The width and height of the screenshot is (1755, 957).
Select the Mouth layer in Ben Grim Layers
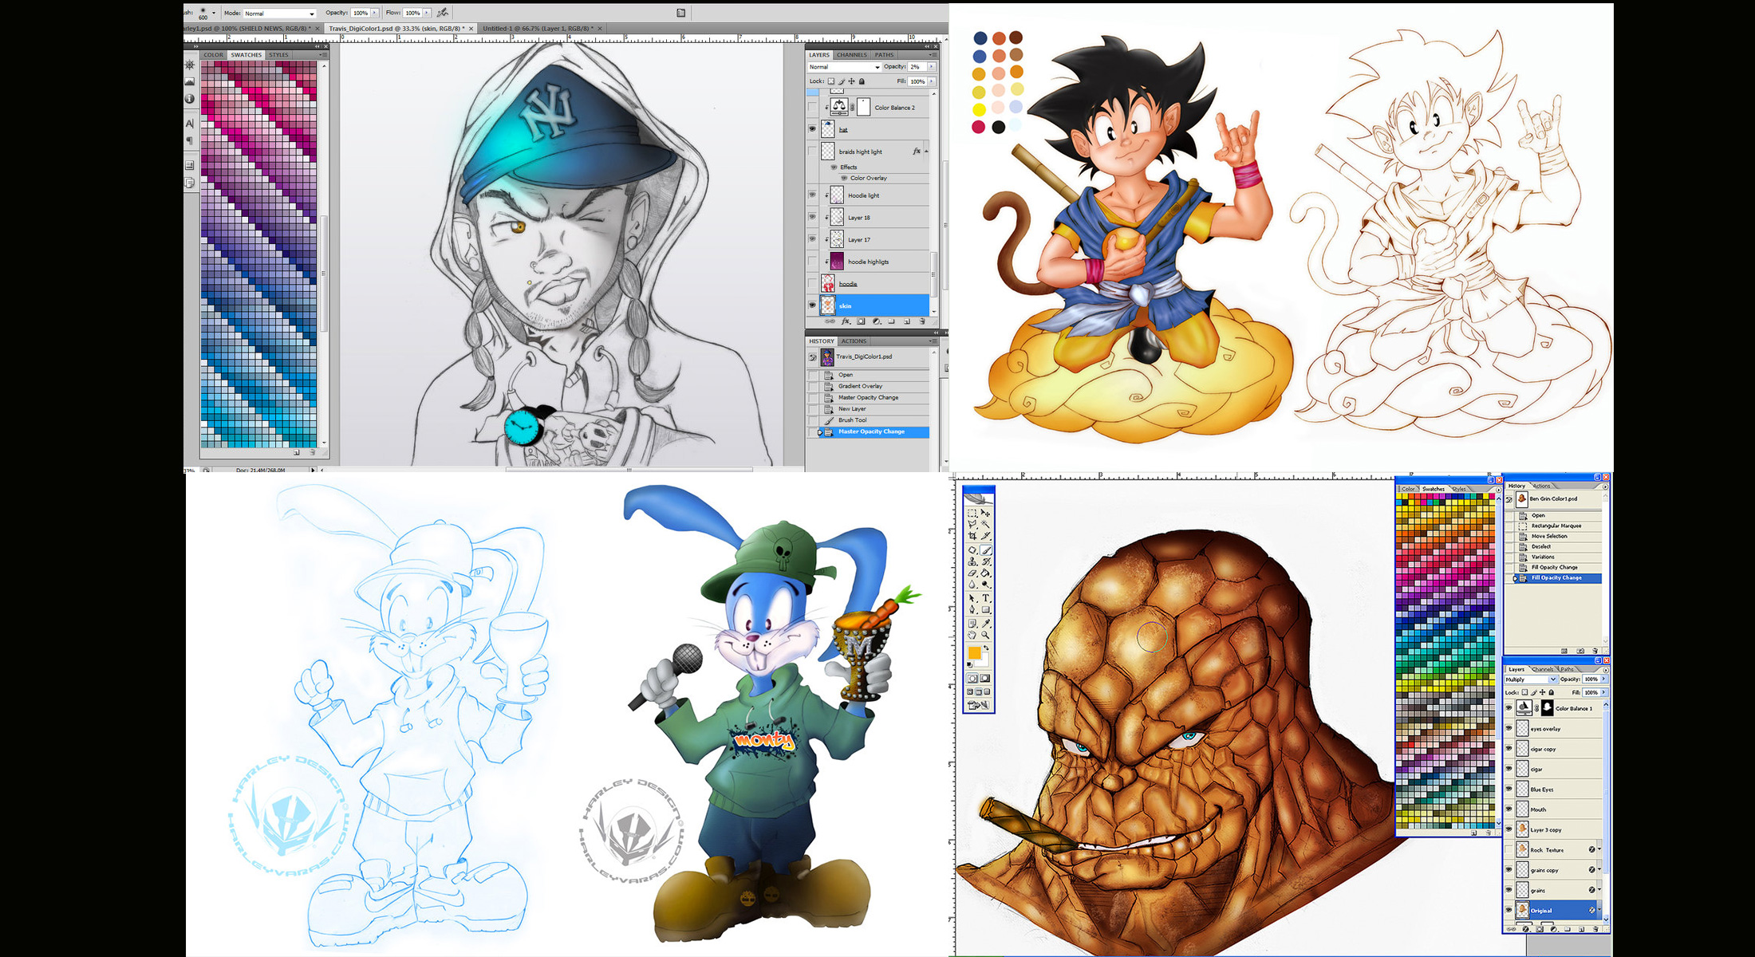(x=1554, y=809)
